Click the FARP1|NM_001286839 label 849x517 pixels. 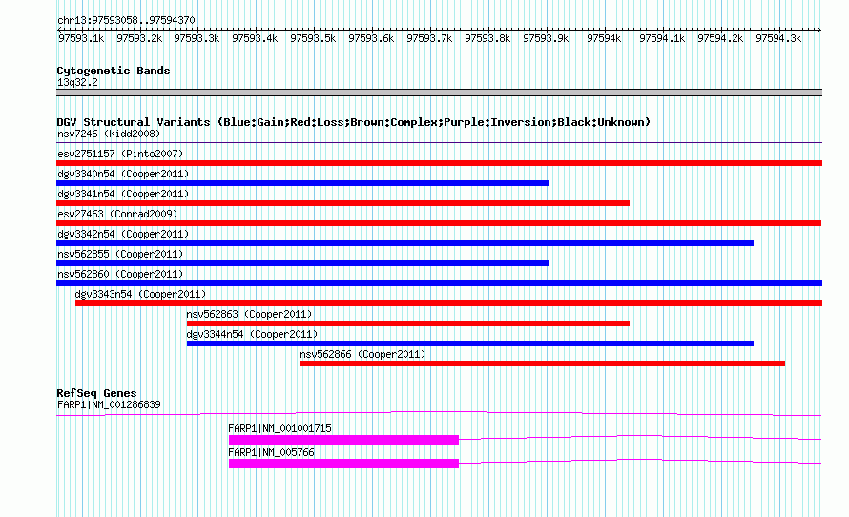coord(109,404)
